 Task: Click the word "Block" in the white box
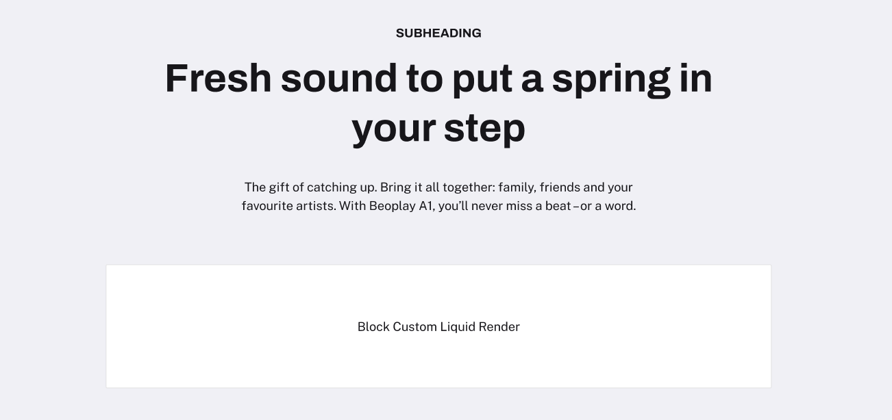point(373,327)
